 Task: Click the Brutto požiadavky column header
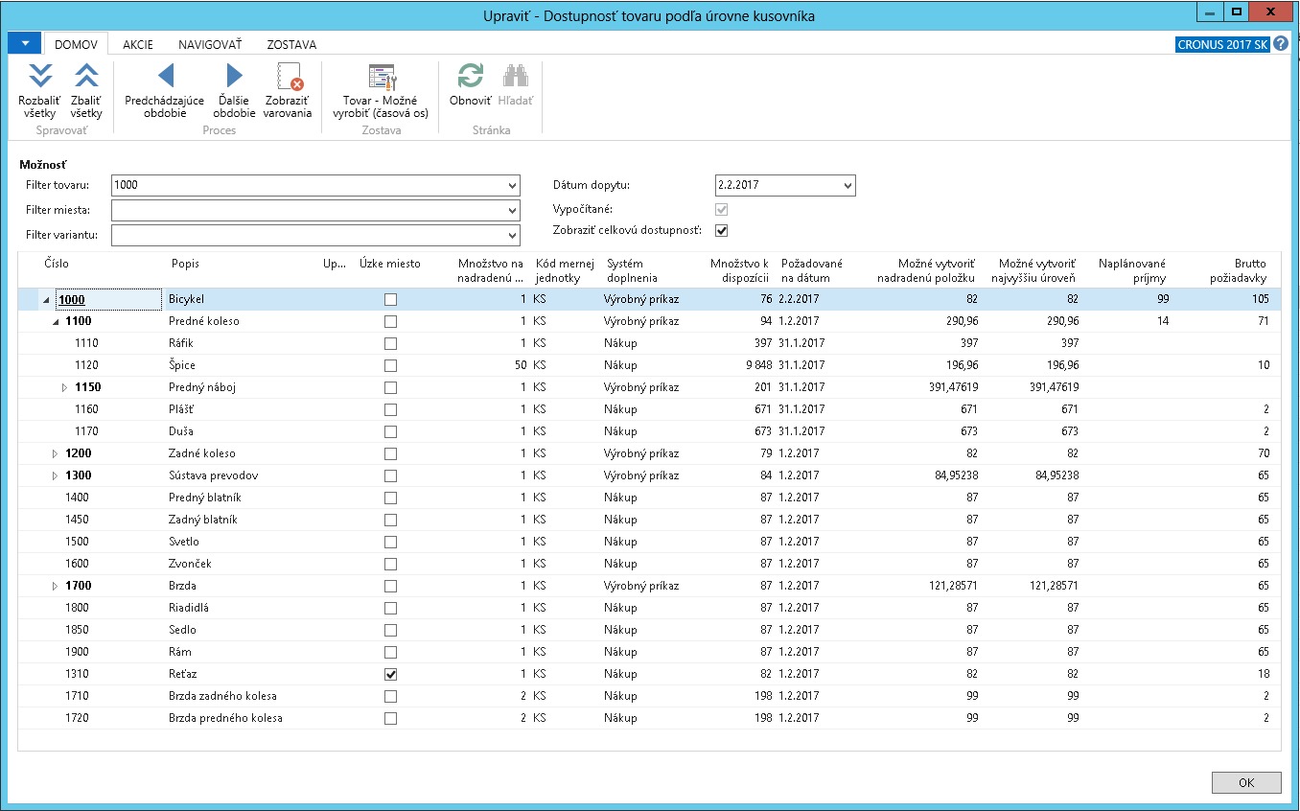coord(1237,270)
